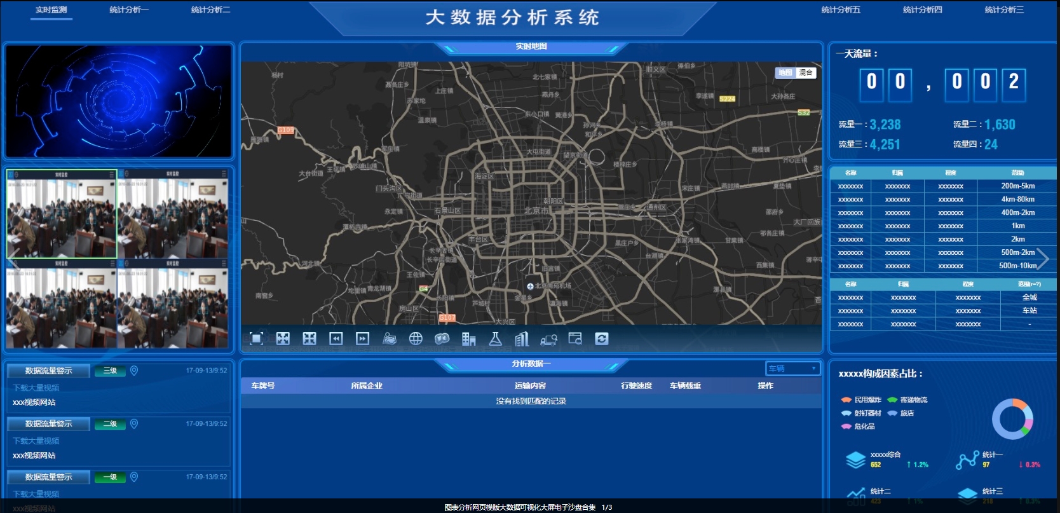The width and height of the screenshot is (1060, 513).
Task: Click the truck search vehicle icon
Action: (548, 339)
